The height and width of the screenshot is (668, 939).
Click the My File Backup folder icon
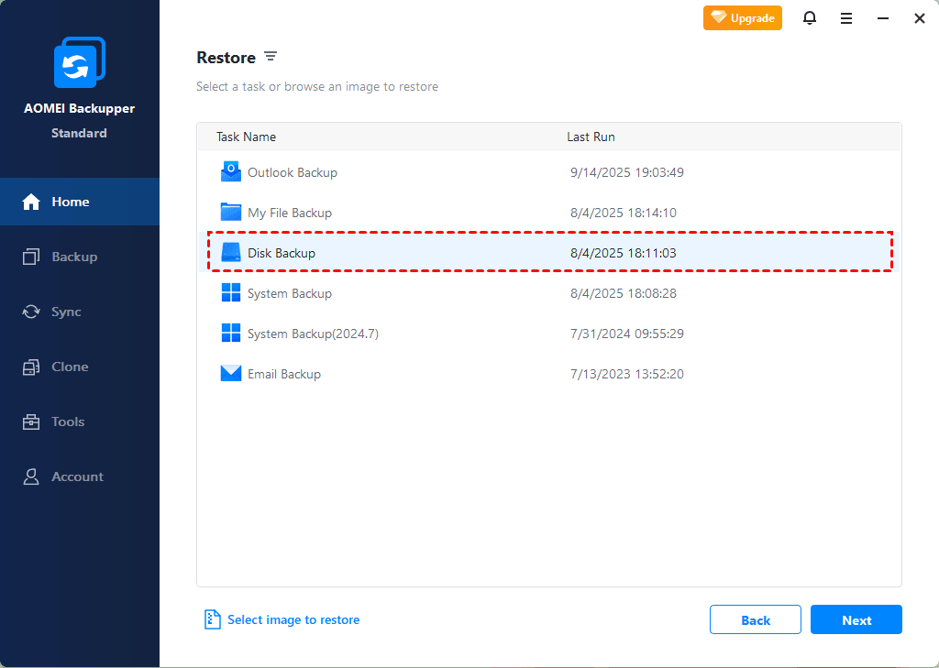(x=230, y=213)
